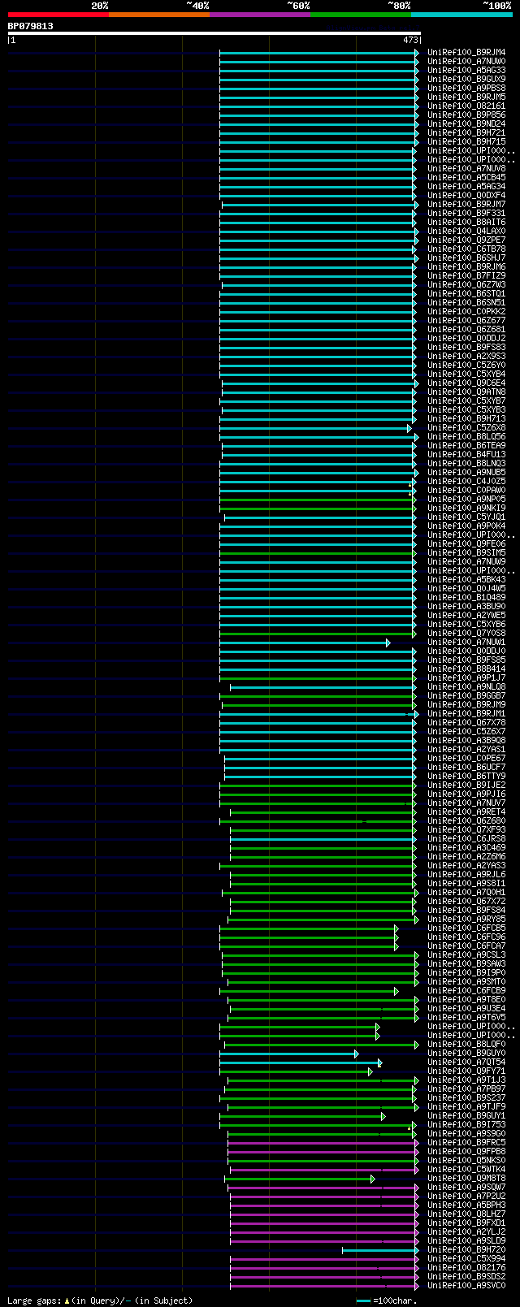Click the cyan segment of the identity legend
Viewport: 520px width, 1307px height.
(x=461, y=15)
